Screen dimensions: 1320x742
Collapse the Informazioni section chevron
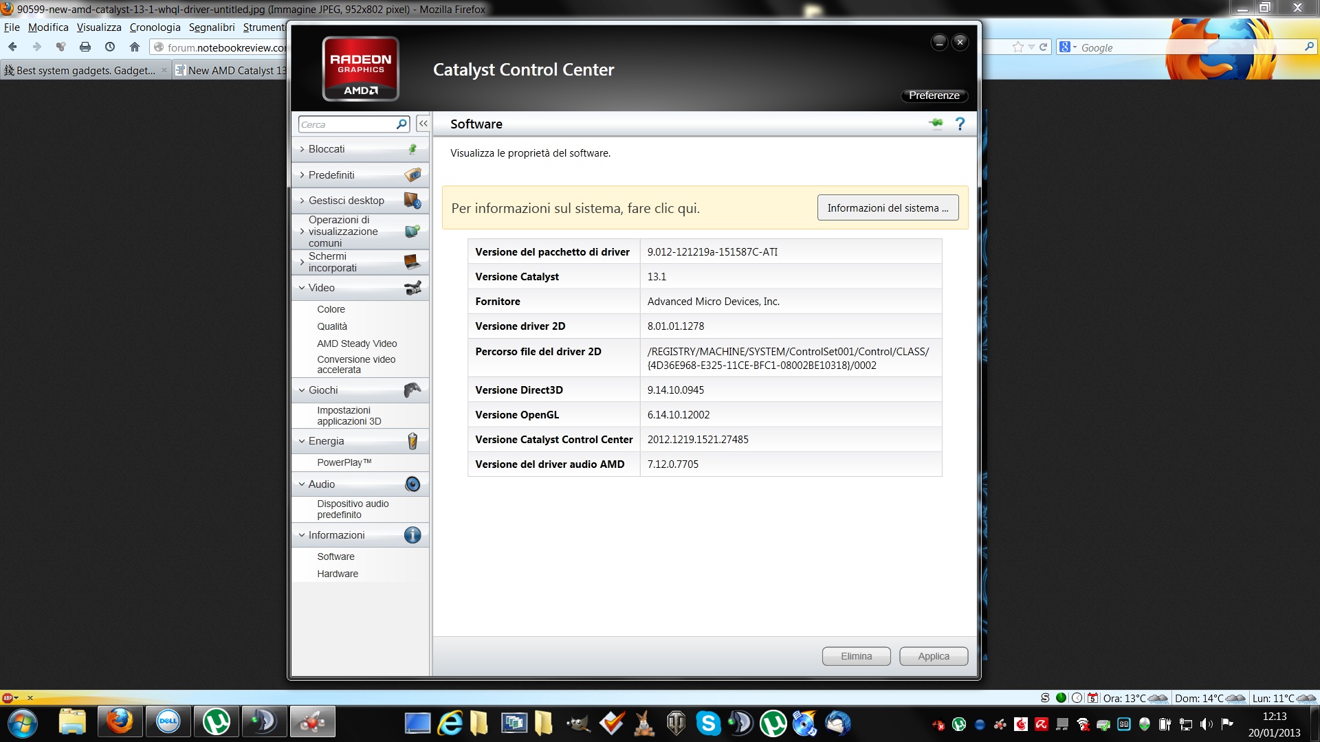point(302,535)
